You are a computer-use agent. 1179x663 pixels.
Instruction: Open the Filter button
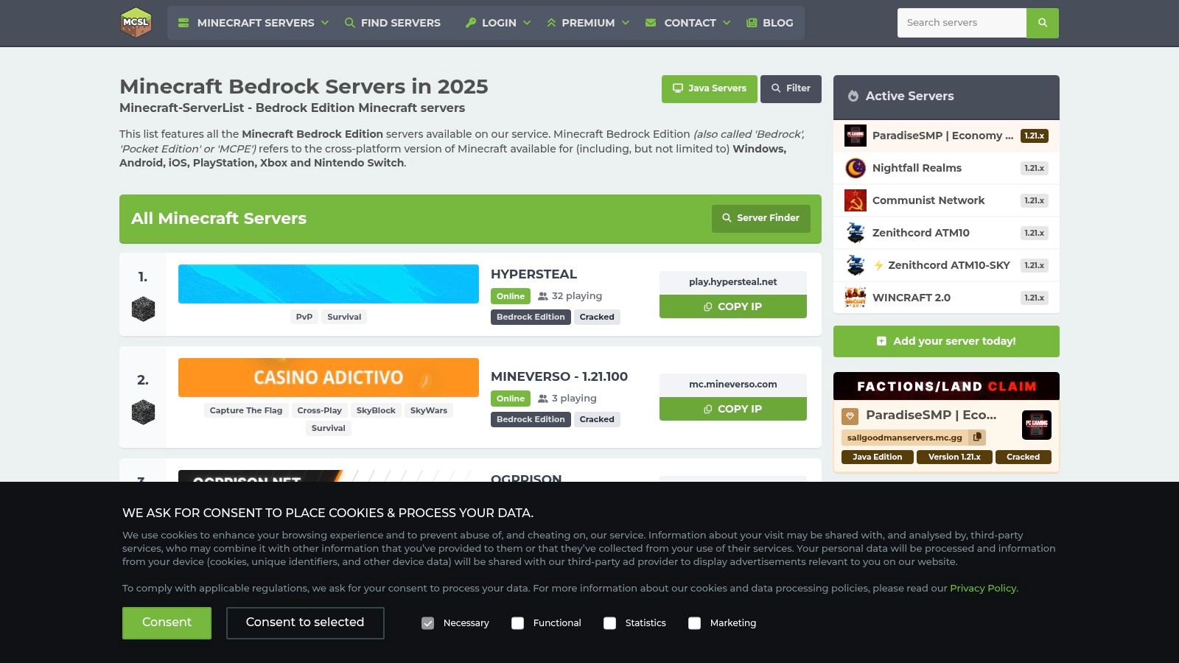[x=791, y=88]
